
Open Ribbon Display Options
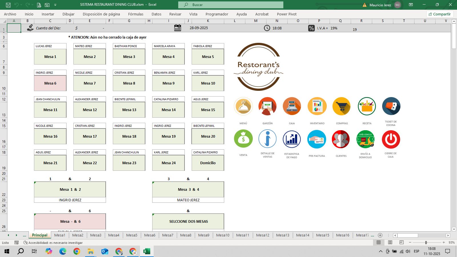(411, 5)
